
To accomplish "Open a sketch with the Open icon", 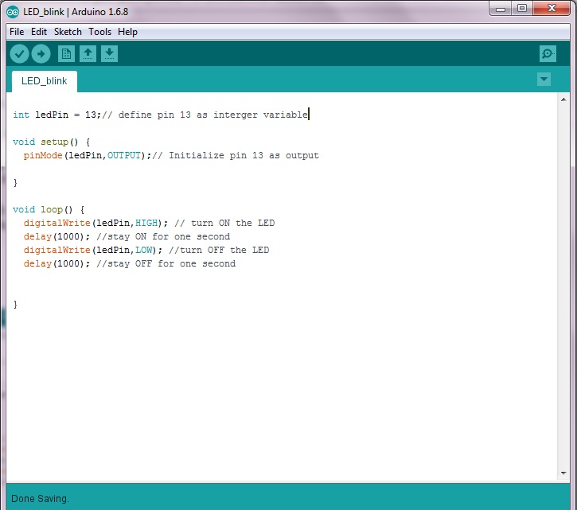I will point(88,54).
